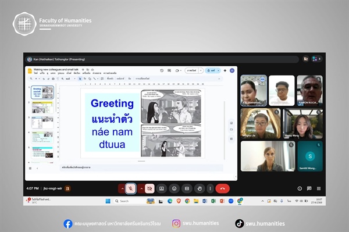Expand video settings arrow beside camera

coord(141,188)
